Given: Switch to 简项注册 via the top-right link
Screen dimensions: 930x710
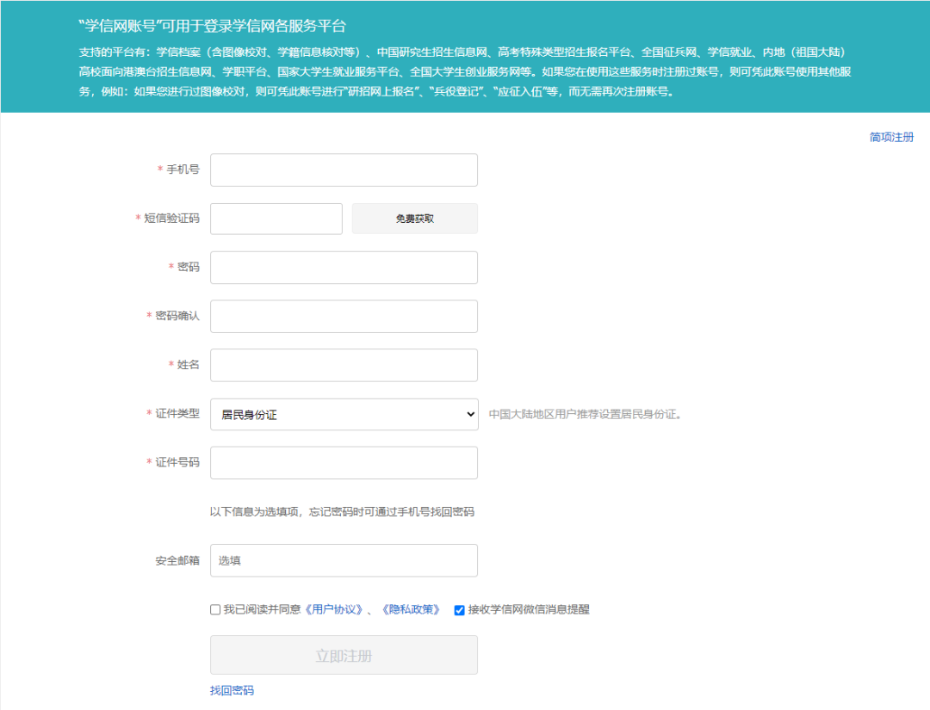Looking at the screenshot, I should coord(891,137).
